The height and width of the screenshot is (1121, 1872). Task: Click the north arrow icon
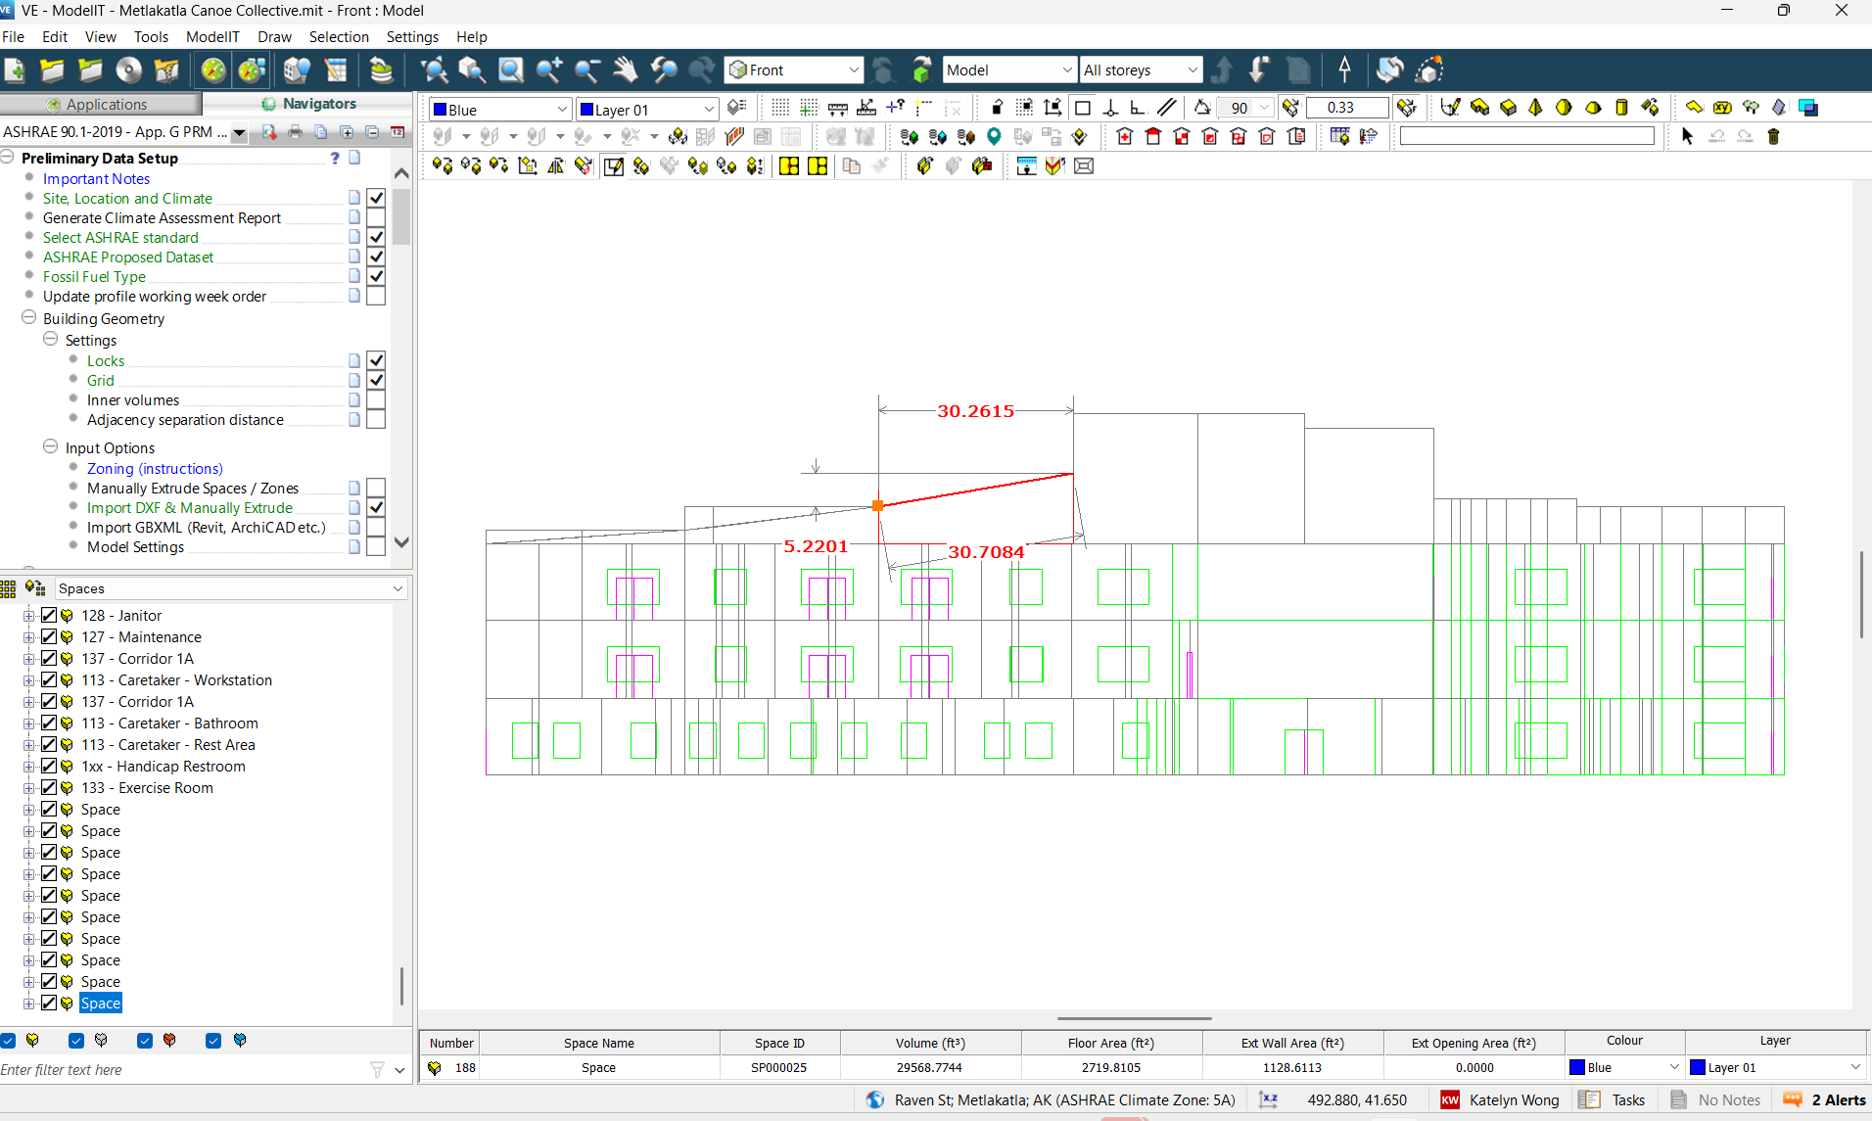tap(1344, 70)
